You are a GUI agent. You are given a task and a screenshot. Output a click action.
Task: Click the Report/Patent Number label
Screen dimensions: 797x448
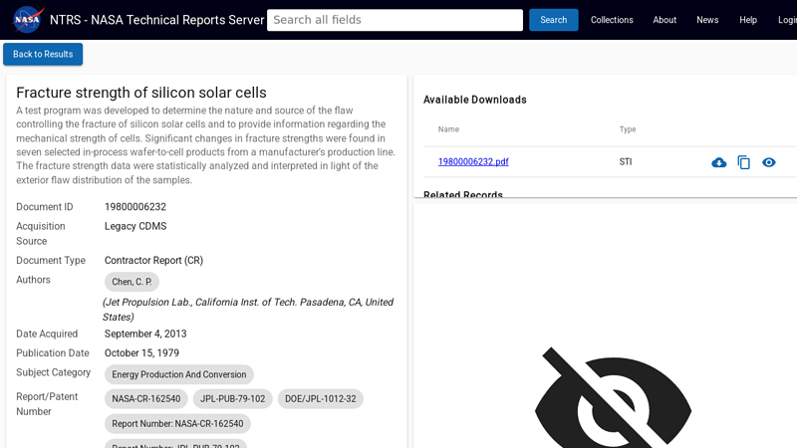pyautogui.click(x=47, y=404)
